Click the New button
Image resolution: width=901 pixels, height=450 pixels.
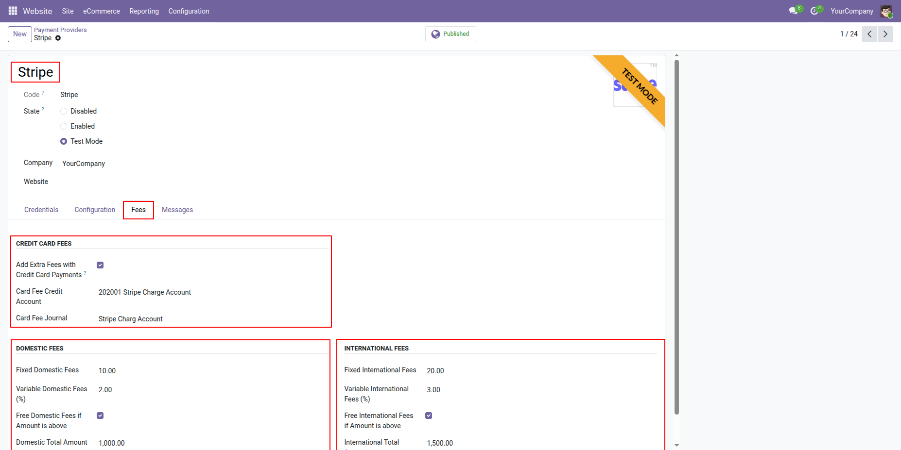(x=20, y=34)
